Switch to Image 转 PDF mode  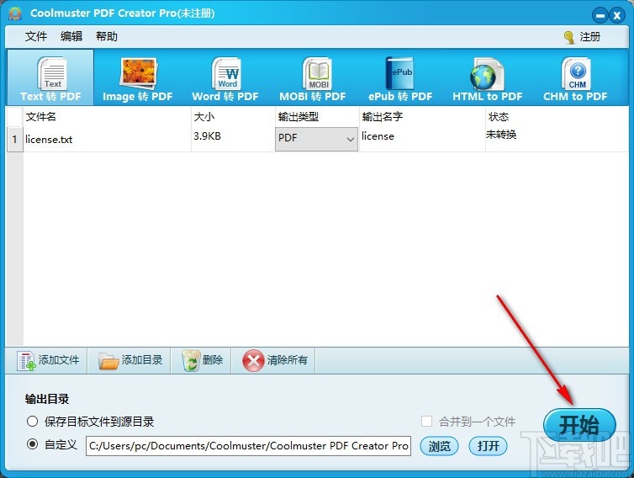point(137,77)
